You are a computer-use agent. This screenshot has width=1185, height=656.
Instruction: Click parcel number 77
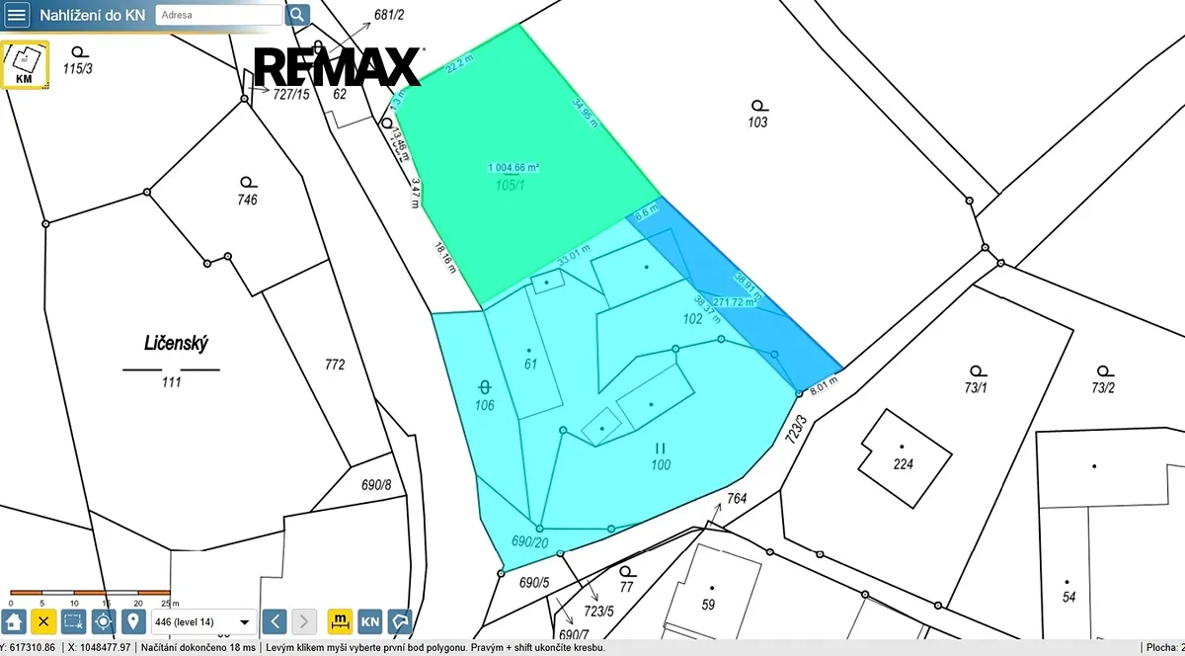click(626, 587)
